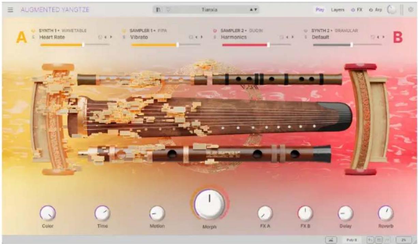Select next preset with down arrow
Image resolution: width=418 pixels, height=244 pixels.
click(255, 10)
